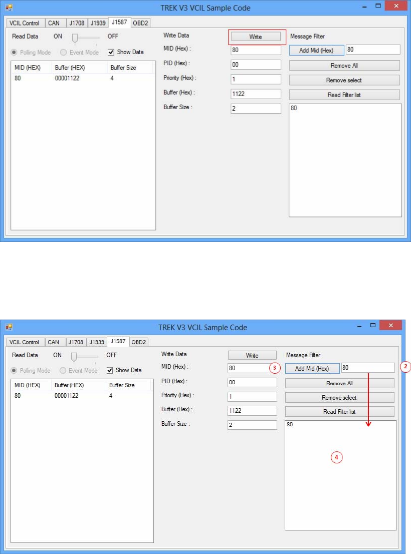Focus Priority (Hex) field in upper window
The height and width of the screenshot is (554, 411).
click(256, 79)
